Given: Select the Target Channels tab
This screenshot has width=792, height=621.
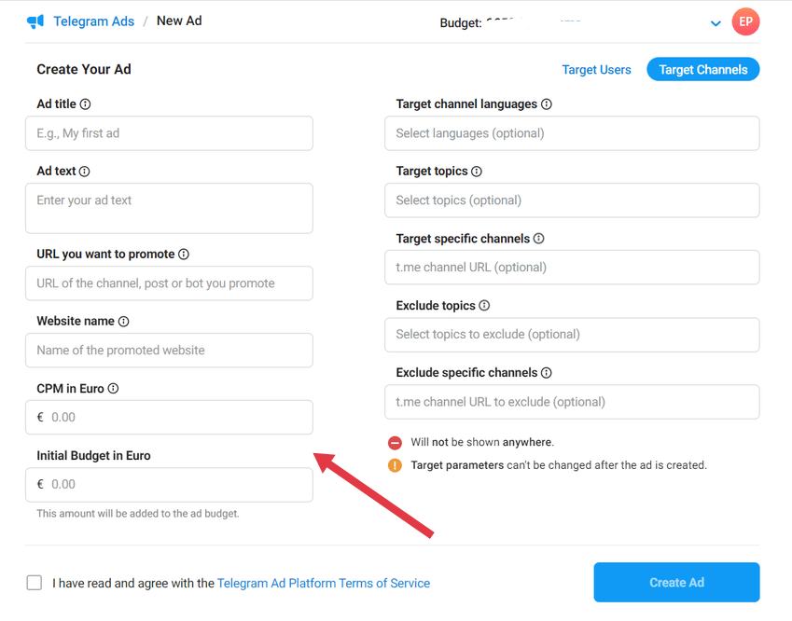Looking at the screenshot, I should [703, 69].
